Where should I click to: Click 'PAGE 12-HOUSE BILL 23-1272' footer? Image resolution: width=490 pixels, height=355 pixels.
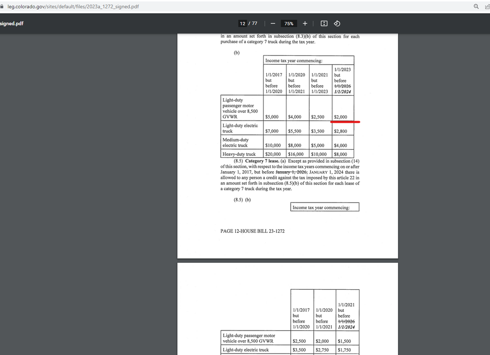(253, 231)
